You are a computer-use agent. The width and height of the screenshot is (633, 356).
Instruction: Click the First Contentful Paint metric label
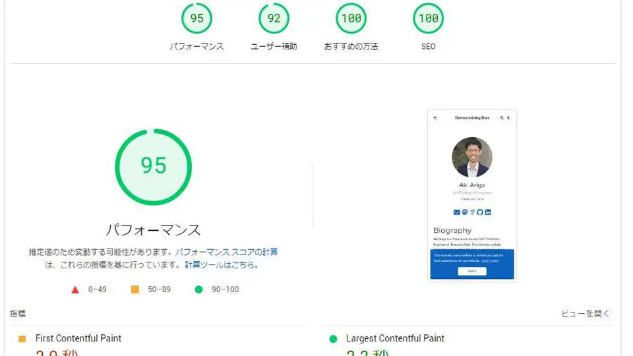78,338
